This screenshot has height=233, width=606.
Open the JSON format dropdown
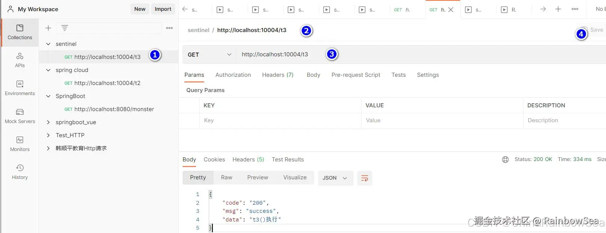[x=335, y=178]
